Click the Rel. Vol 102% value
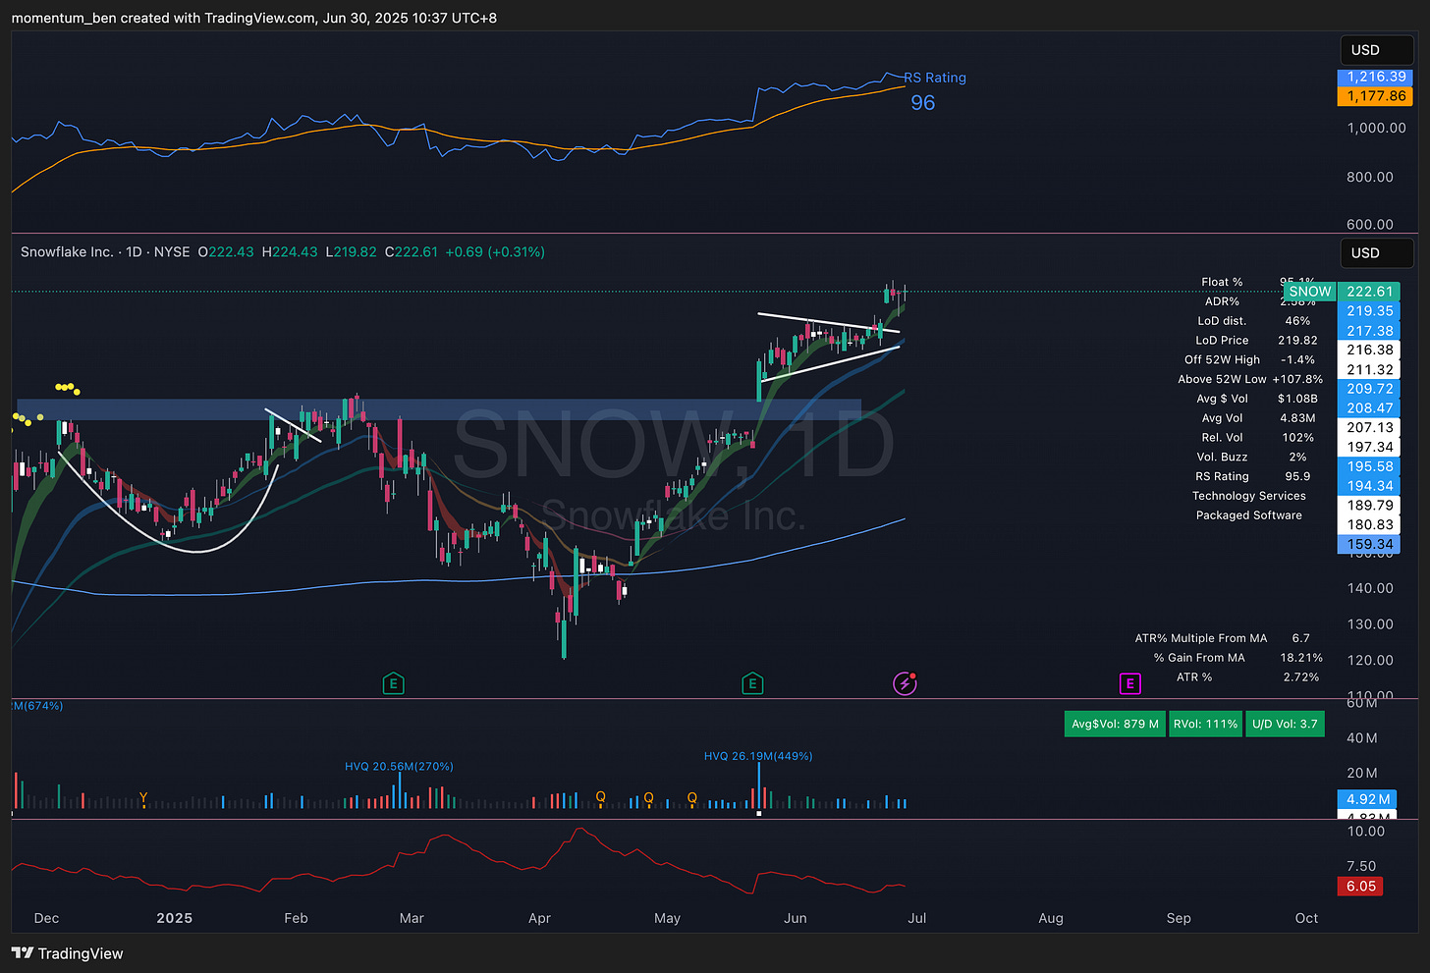1430x973 pixels. [1297, 437]
